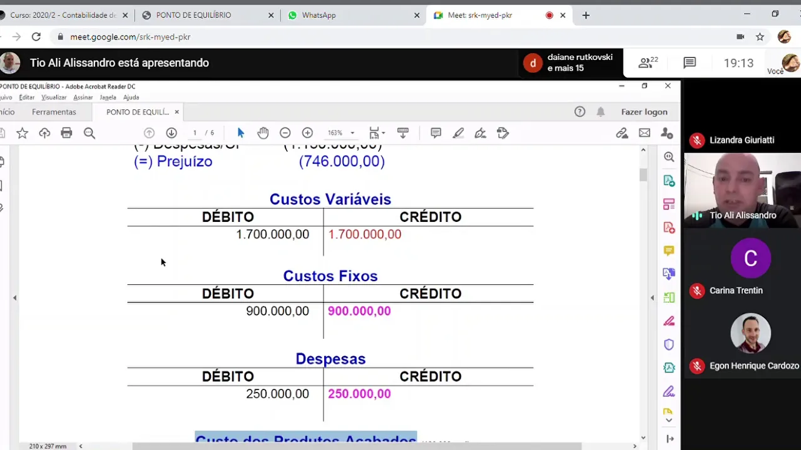Click the vertical scrollbar thumb
Viewport: 801px width, 450px height.
pyautogui.click(x=643, y=174)
